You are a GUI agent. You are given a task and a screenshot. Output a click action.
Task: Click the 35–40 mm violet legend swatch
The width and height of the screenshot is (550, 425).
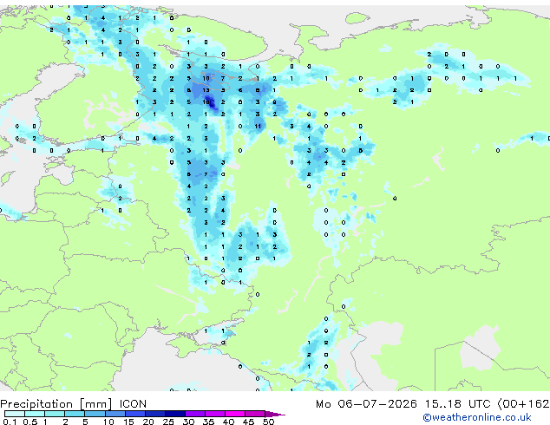[215, 414]
